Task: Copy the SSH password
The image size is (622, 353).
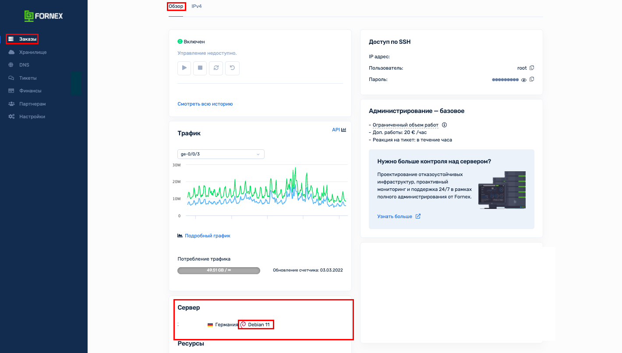Action: point(532,79)
